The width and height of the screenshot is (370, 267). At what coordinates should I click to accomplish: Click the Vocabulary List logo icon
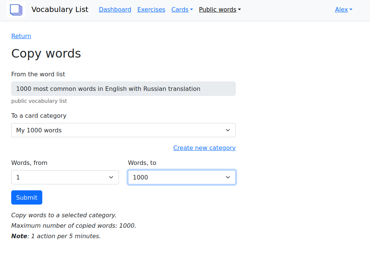coord(16,10)
